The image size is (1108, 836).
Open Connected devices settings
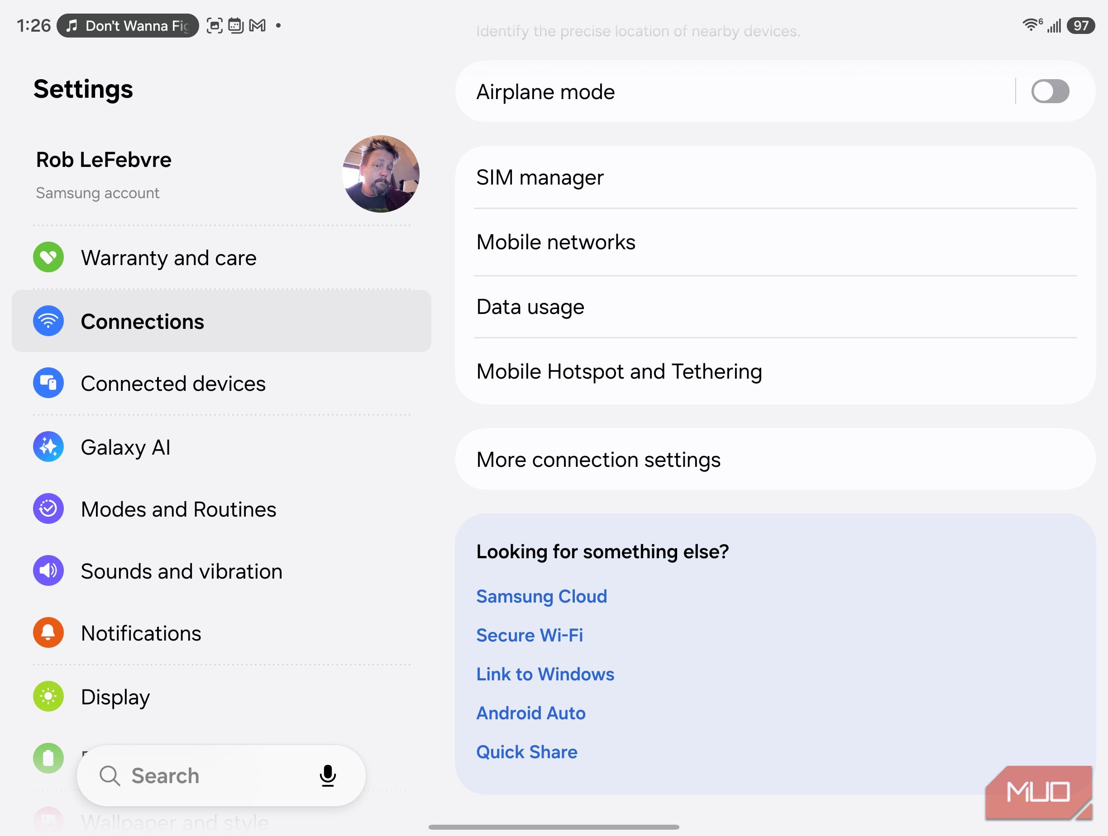pos(221,383)
